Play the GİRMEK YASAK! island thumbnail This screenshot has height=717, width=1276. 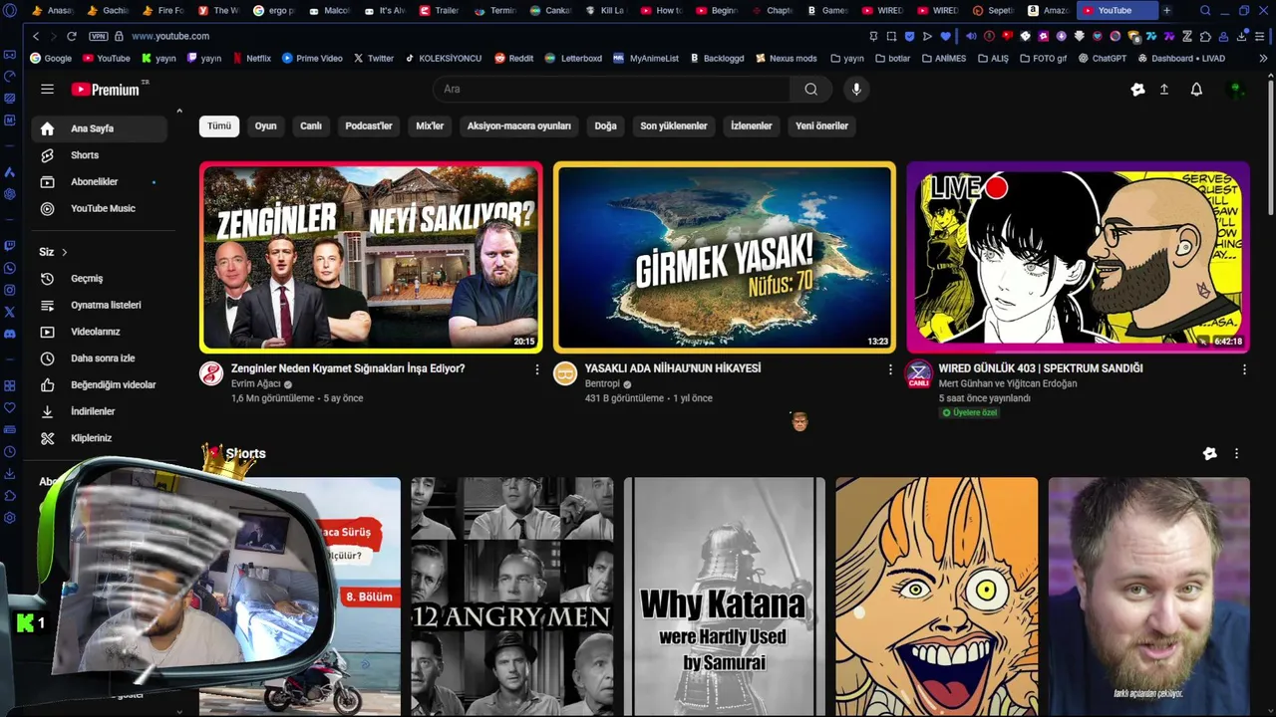[725, 257]
